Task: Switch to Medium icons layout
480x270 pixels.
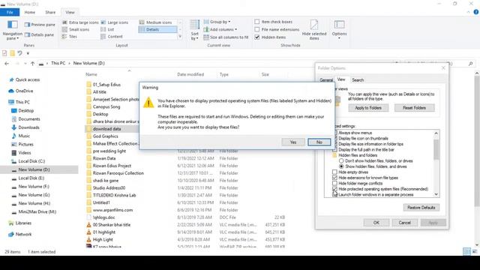Action: (x=155, y=22)
